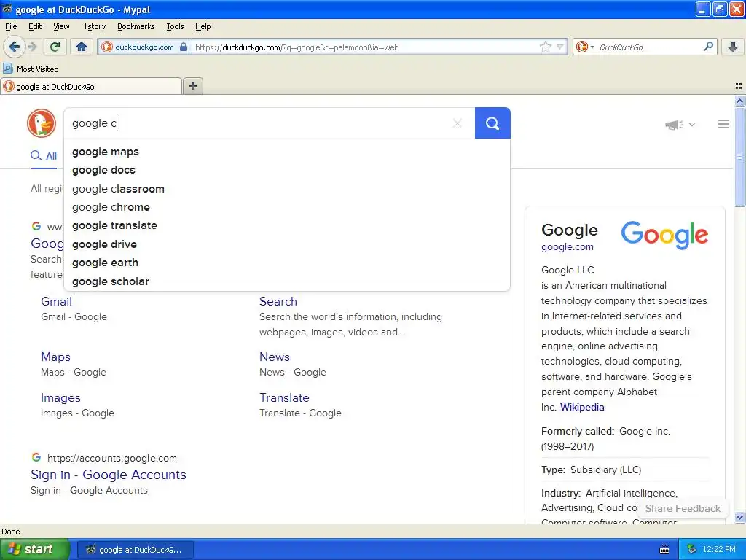Open a new tab with plus button

192,86
